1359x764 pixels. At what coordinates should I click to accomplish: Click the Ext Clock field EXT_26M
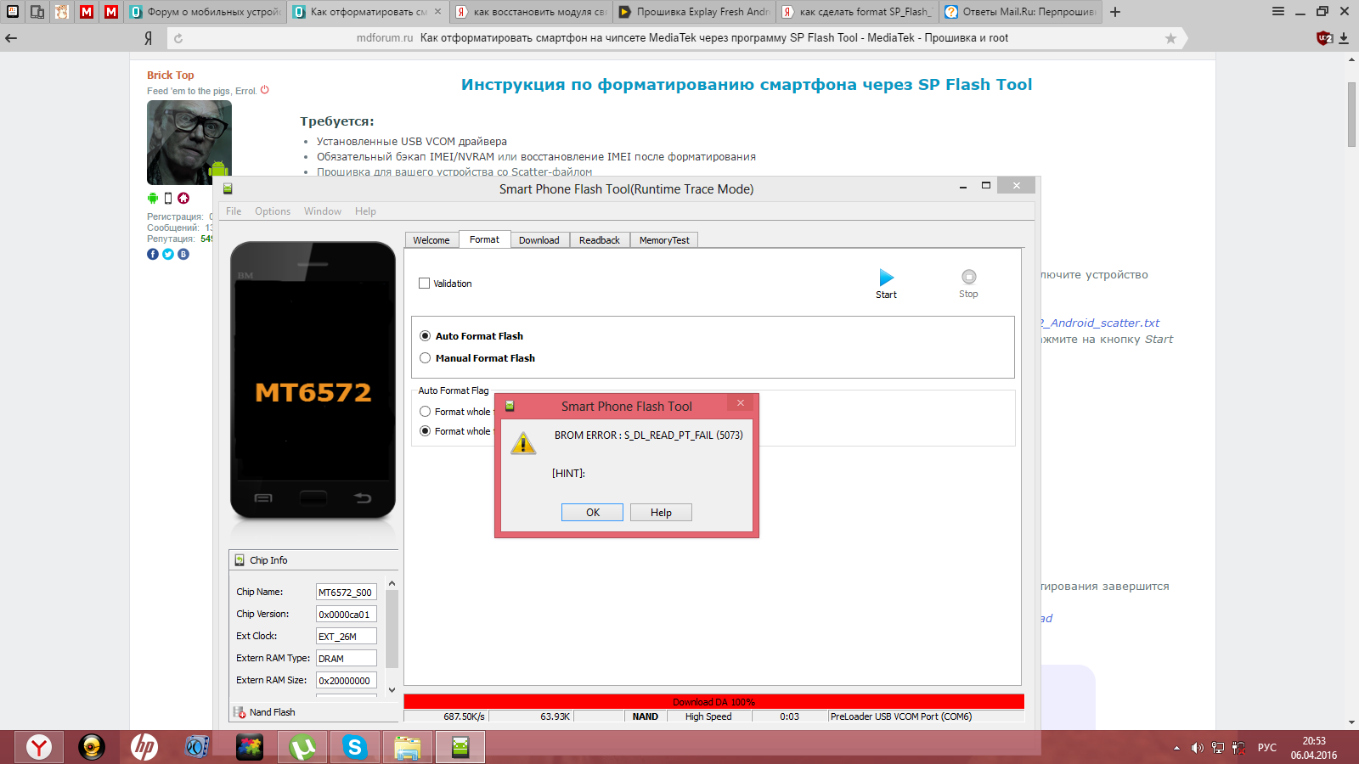coord(346,637)
